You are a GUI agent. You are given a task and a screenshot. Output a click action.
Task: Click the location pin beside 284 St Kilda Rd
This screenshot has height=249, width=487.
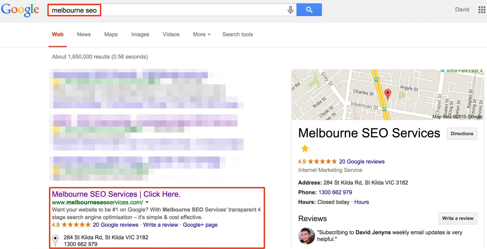tap(55, 240)
